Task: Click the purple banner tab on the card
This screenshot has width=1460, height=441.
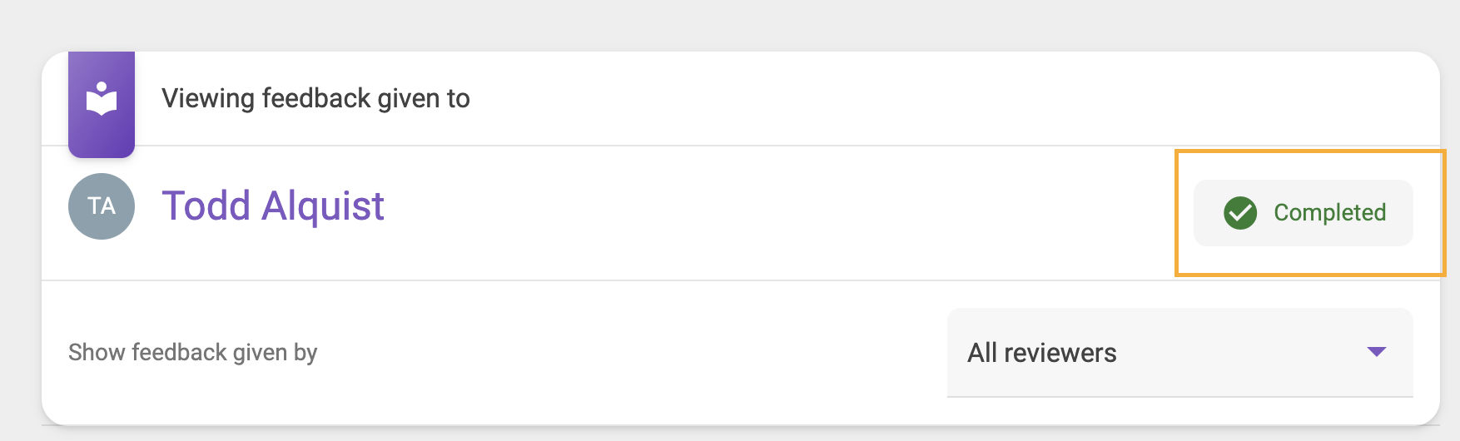Action: coord(102,105)
